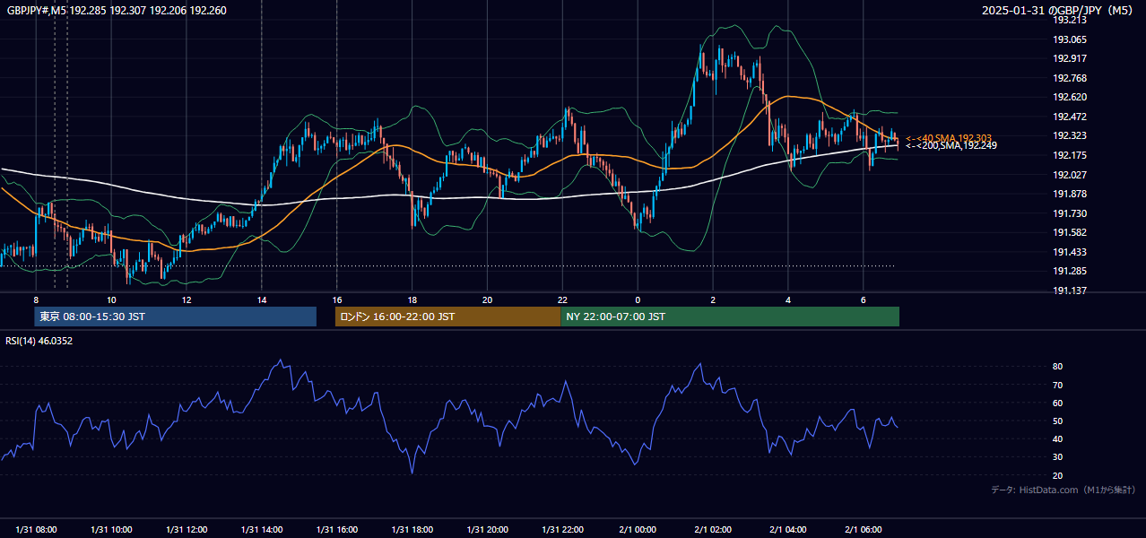Click price axis value 192.768

[1070, 78]
